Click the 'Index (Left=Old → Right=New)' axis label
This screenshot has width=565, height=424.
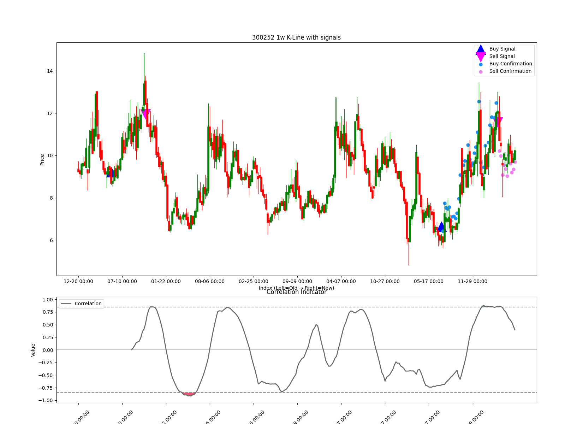[296, 288]
